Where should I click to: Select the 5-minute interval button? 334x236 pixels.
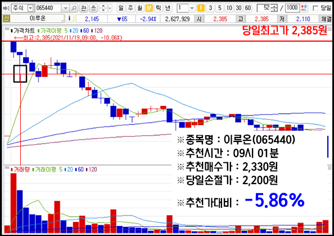[220, 8]
